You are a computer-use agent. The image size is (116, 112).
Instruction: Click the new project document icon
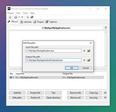pos(10,17)
